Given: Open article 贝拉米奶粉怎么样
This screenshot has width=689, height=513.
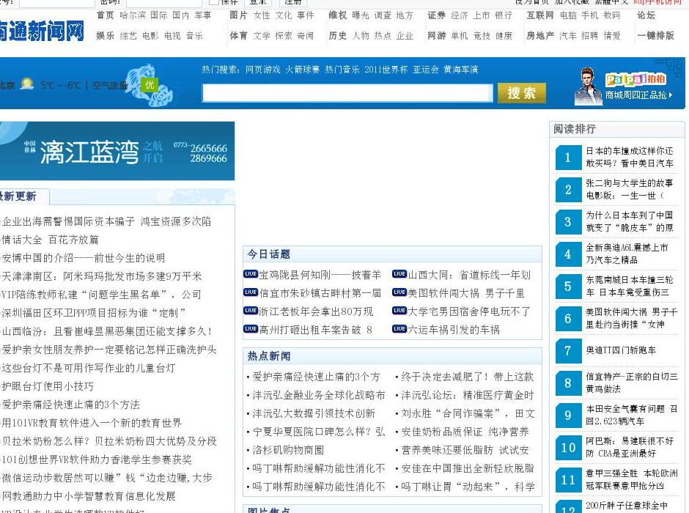Looking at the screenshot, I should tap(109, 441).
